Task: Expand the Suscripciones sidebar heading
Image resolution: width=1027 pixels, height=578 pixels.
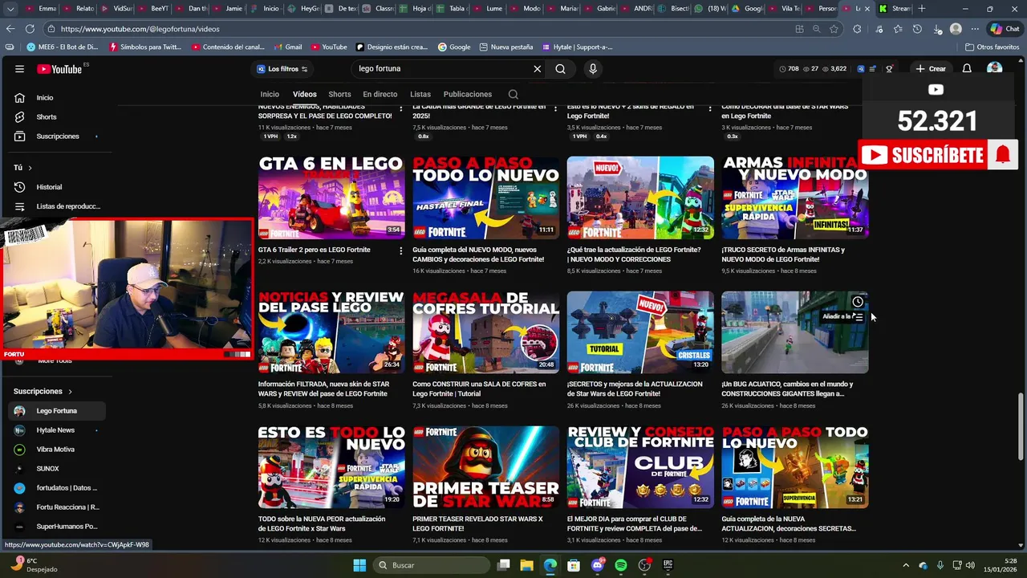Action: coord(43,392)
